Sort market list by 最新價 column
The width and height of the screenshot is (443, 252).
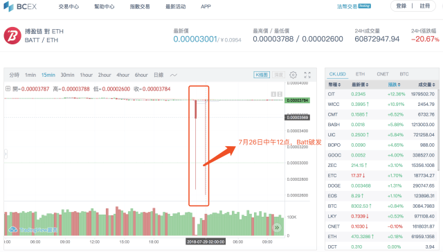360,84
